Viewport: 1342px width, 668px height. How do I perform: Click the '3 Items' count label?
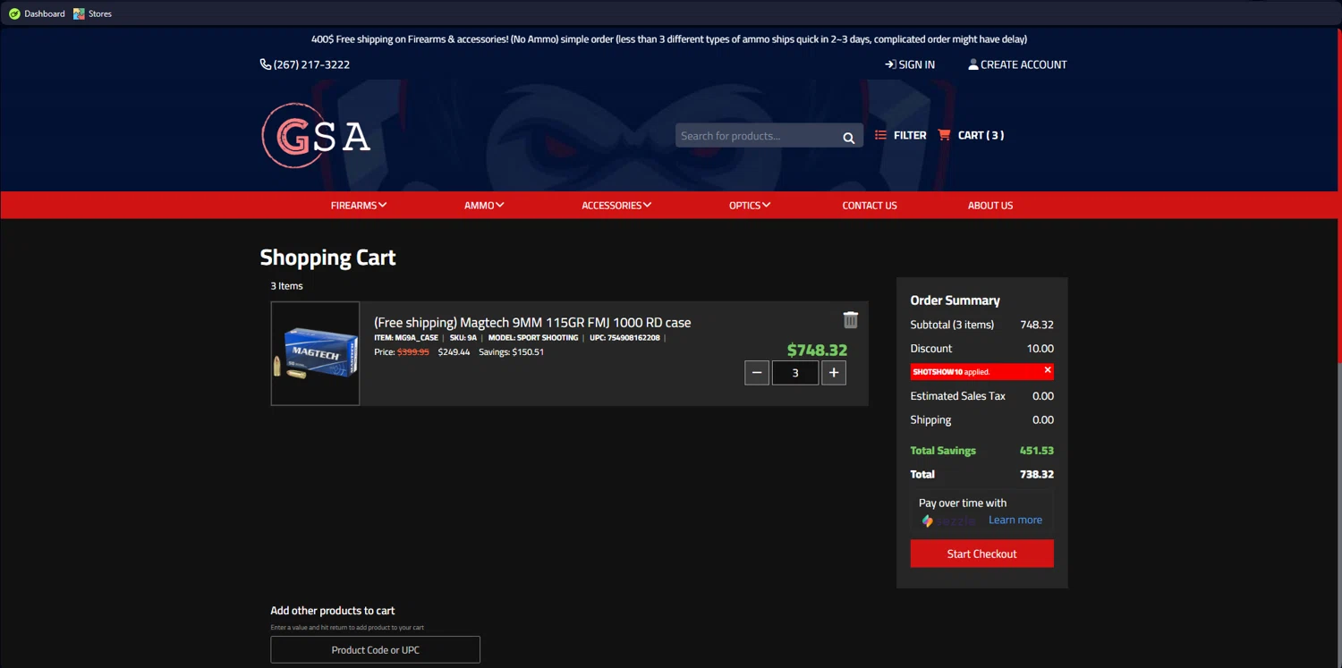click(x=287, y=286)
